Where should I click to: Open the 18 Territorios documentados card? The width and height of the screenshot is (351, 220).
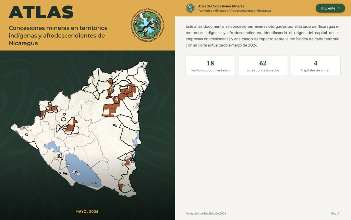(x=210, y=66)
